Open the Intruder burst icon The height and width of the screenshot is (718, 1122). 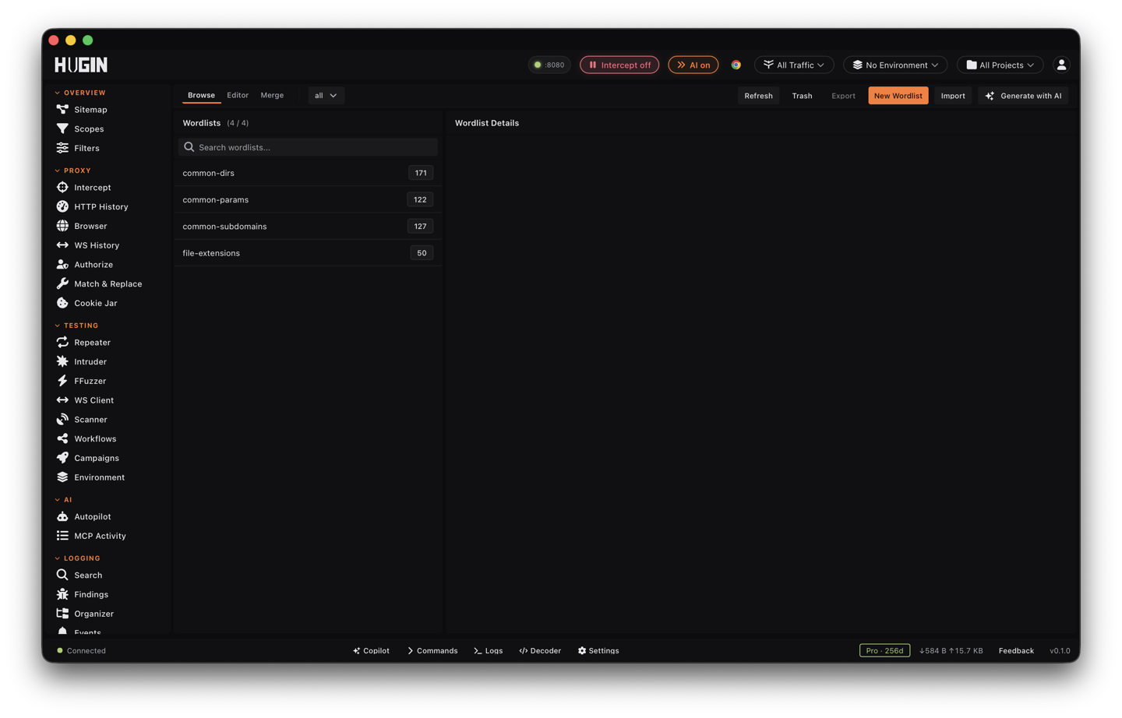click(62, 361)
